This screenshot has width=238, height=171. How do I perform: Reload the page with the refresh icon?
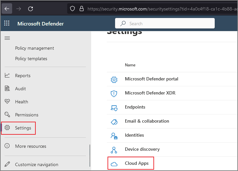(x=30, y=9)
